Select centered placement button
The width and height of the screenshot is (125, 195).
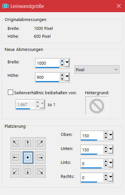(x=28, y=158)
